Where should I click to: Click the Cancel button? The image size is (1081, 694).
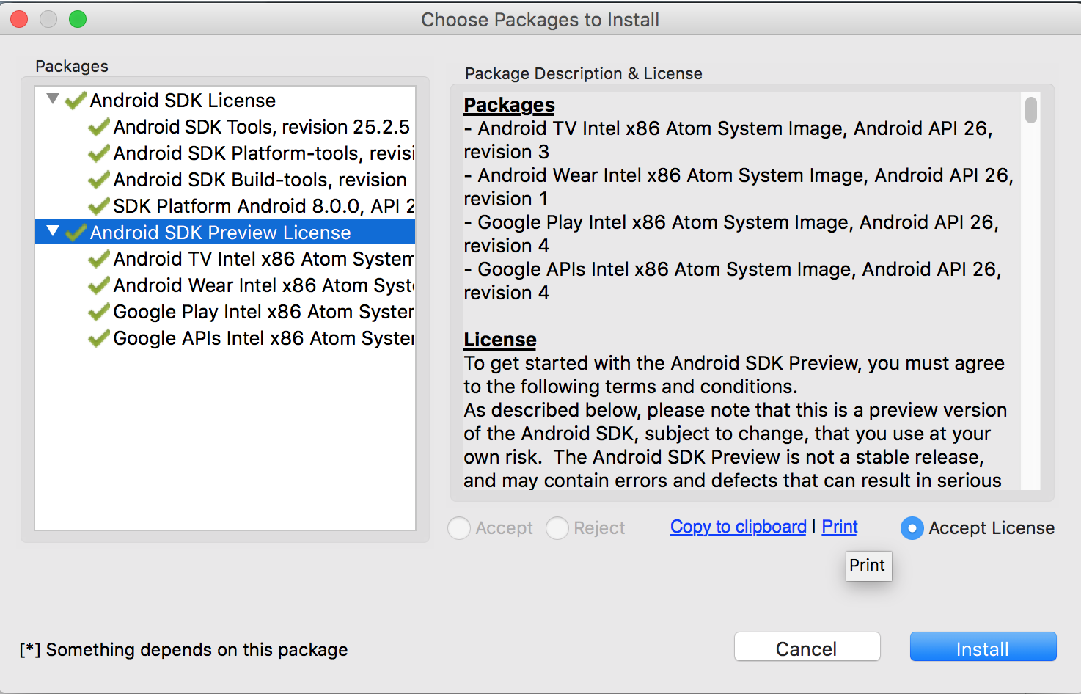tap(807, 647)
